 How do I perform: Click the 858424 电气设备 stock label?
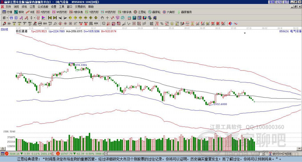pyautogui.click(x=290, y=31)
